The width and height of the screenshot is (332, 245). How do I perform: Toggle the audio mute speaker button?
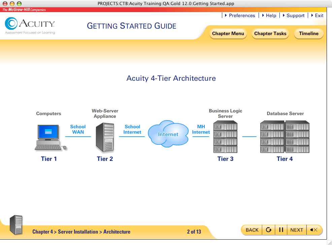(314, 230)
